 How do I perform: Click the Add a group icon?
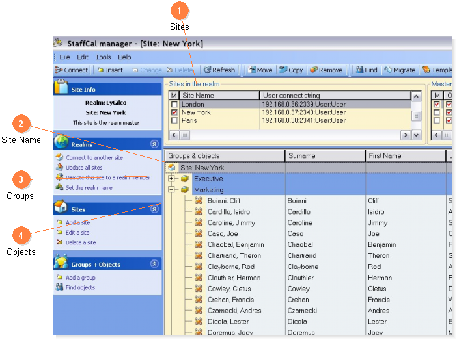click(59, 277)
